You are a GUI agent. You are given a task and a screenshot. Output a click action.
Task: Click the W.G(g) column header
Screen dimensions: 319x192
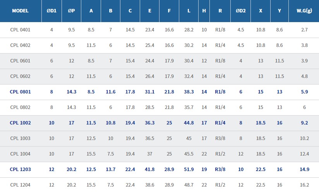(304, 11)
